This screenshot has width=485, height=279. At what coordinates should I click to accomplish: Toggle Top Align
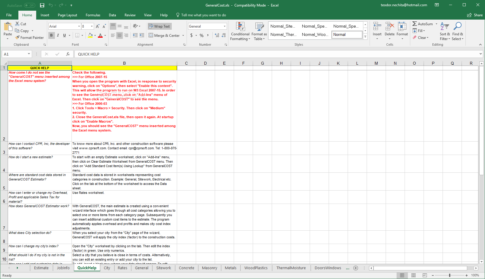coord(113,26)
